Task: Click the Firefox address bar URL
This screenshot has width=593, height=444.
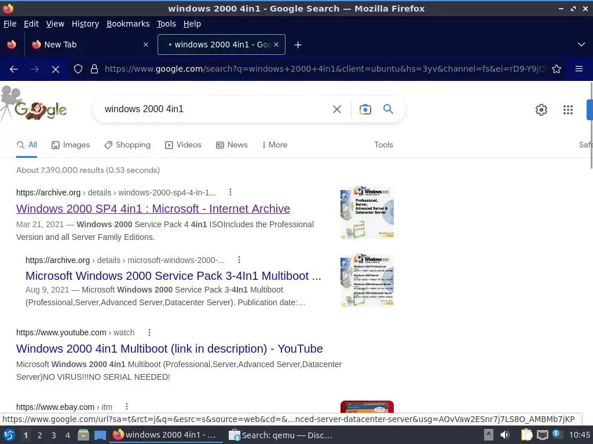Action: (x=324, y=69)
